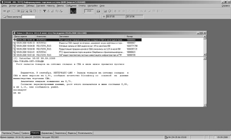Switch to the Графики tab

tap(25, 133)
